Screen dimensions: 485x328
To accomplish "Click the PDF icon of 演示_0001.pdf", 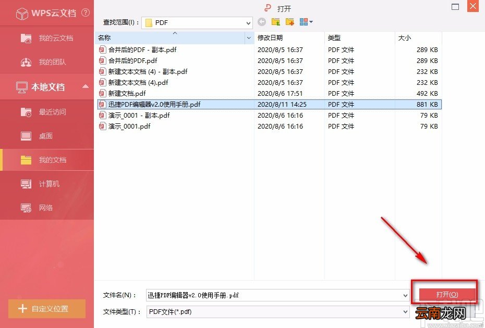I will click(102, 126).
